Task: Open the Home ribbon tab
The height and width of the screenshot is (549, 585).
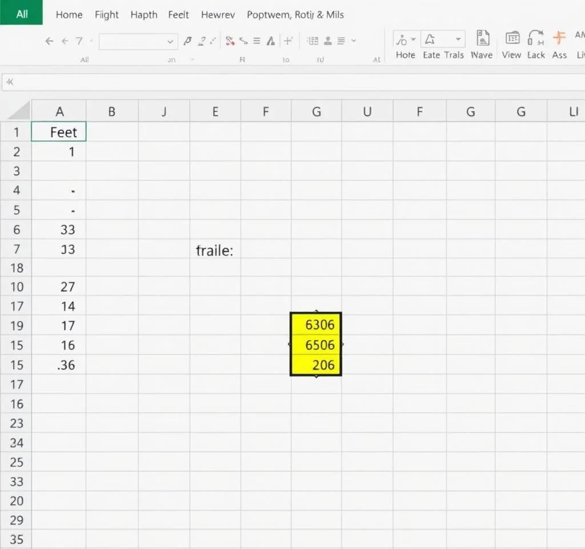Action: (x=69, y=15)
